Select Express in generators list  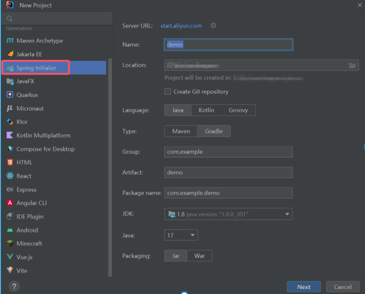(54, 189)
